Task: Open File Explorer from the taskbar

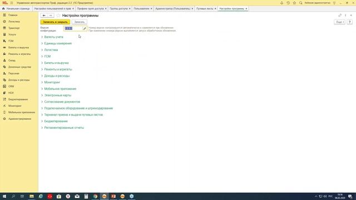Action: click(x=32, y=196)
